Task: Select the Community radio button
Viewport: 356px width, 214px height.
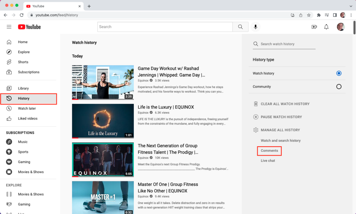Action: tap(339, 87)
